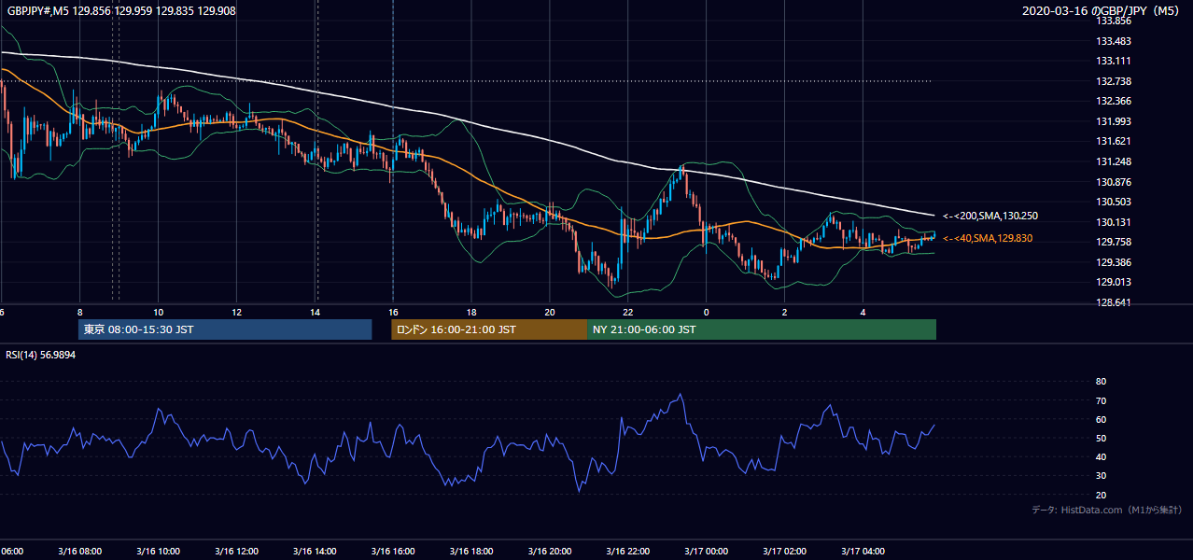The height and width of the screenshot is (560, 1193).
Task: Click RSI scale value 30
Action: (x=1101, y=476)
